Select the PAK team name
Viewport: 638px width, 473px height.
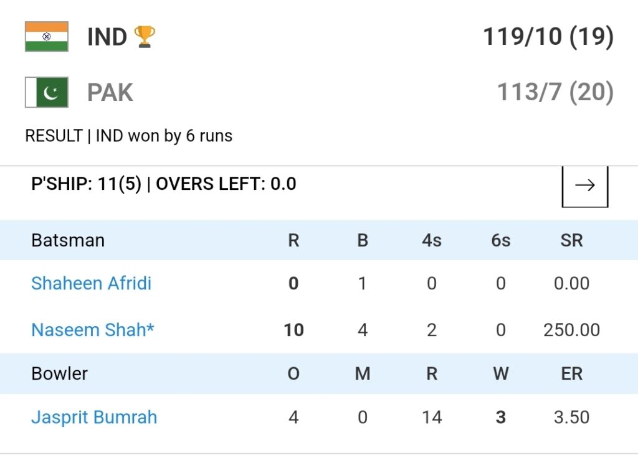coord(110,92)
